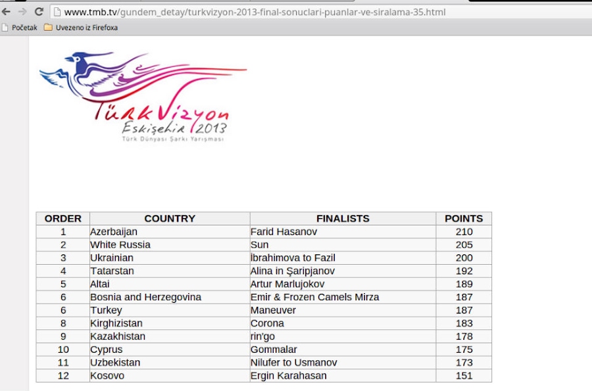Click the 210 points cell

pos(464,232)
